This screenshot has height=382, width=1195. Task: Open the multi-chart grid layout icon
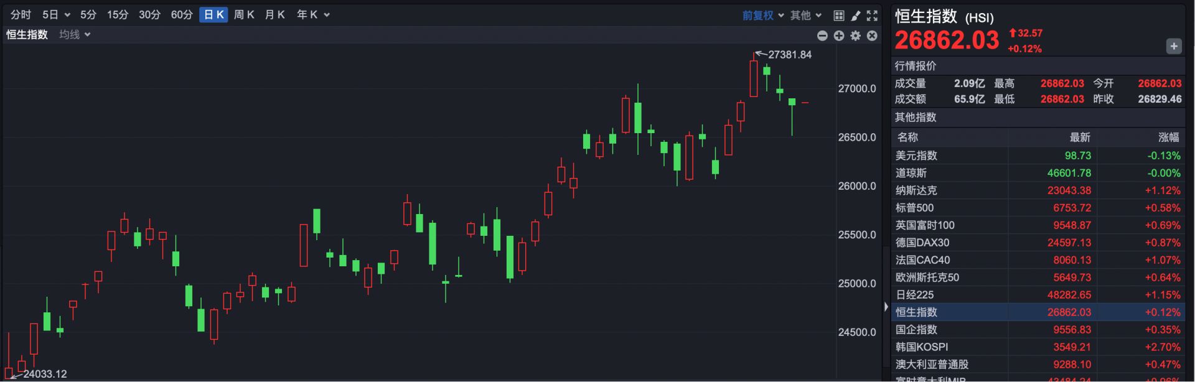[x=838, y=16]
